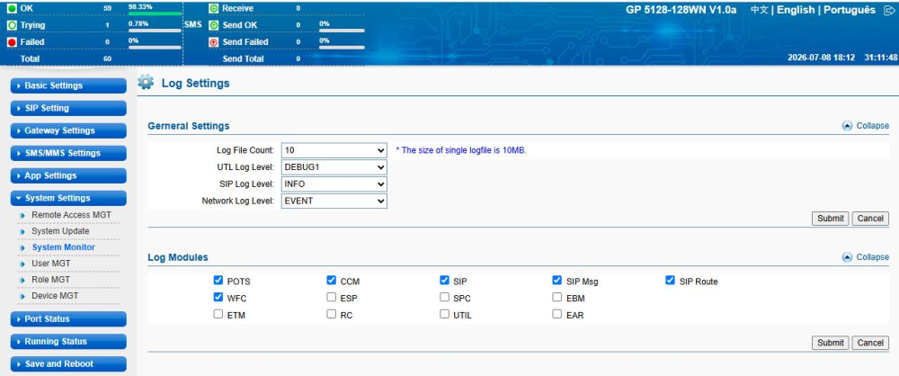Click the SMS Receive icon
This screenshot has width=899, height=376.
click(213, 9)
